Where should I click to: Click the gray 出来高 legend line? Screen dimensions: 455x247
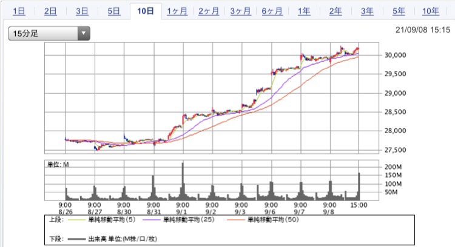[x=76, y=239]
